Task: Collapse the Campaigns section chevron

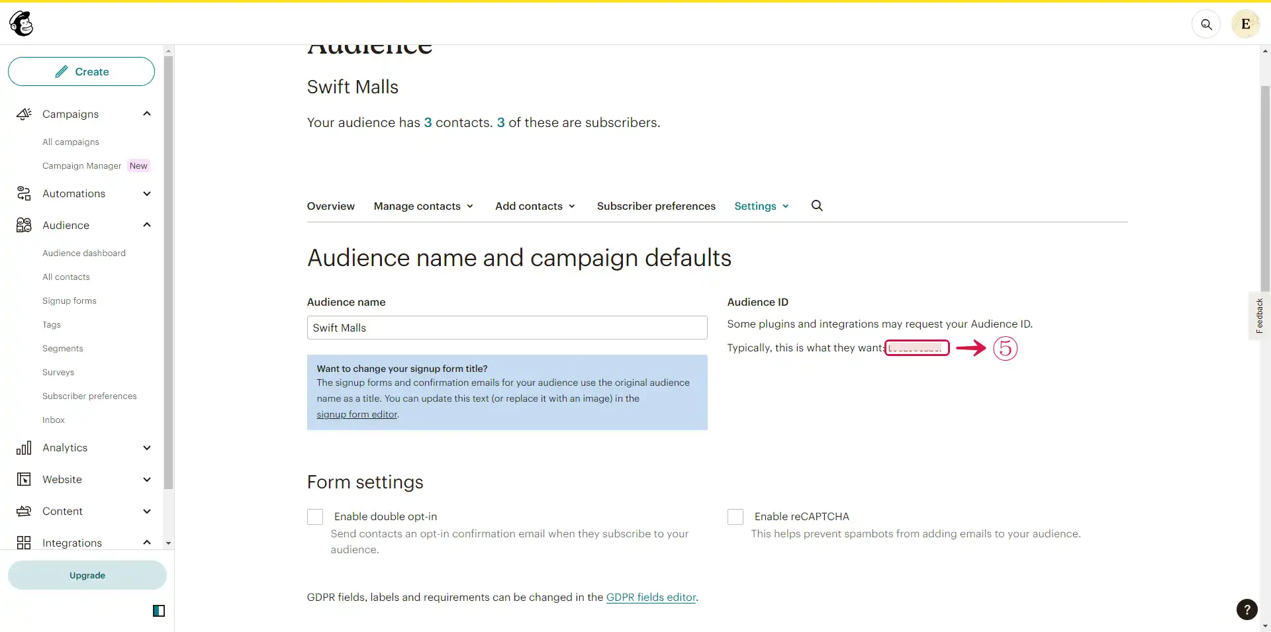Action: click(147, 114)
